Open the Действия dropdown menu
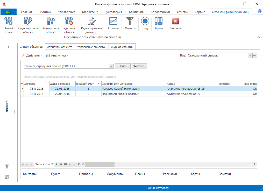263x191 pixels. coord(32,55)
